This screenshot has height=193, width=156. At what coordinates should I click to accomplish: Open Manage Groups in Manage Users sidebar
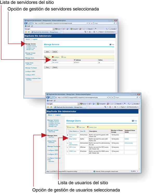[x=53, y=130]
